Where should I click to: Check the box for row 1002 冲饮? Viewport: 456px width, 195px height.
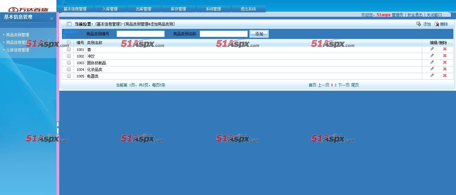pos(69,56)
